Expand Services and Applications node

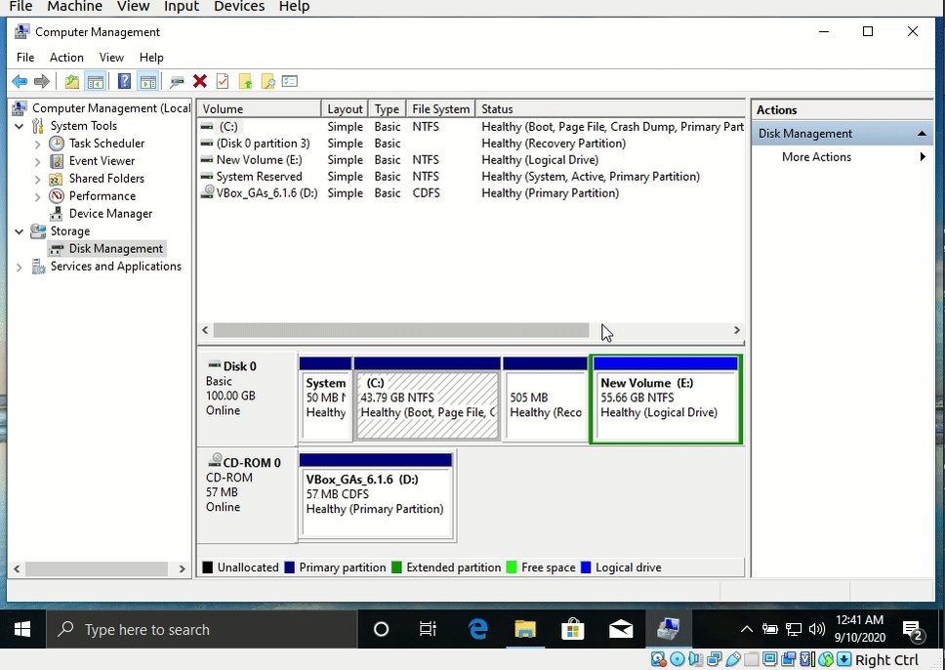(x=20, y=268)
